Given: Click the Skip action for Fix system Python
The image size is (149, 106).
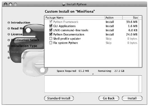Looking at the screenshot, I should point(108,43).
